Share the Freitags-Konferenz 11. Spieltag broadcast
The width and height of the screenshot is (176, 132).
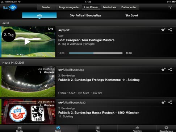coord(170,69)
